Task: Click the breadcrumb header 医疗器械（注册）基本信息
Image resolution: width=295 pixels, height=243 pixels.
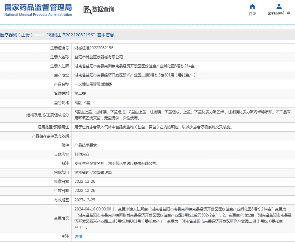Action: click(57, 35)
